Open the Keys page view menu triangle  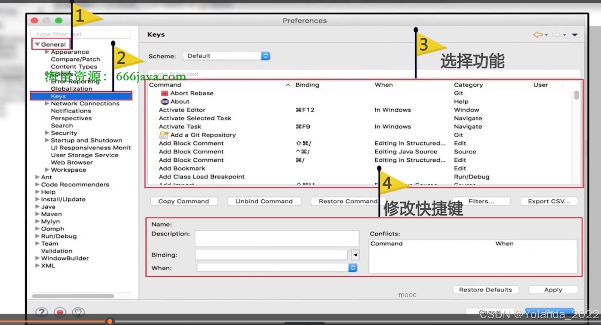(x=575, y=35)
